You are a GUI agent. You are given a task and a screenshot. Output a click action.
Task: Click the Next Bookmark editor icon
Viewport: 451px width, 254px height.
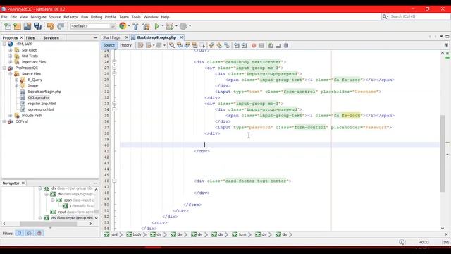[x=219, y=45]
